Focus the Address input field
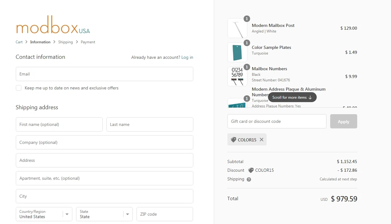The width and height of the screenshot is (391, 224). pyautogui.click(x=105, y=160)
